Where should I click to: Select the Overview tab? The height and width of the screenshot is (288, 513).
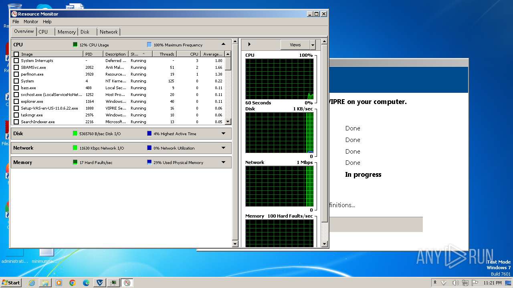coord(24,31)
